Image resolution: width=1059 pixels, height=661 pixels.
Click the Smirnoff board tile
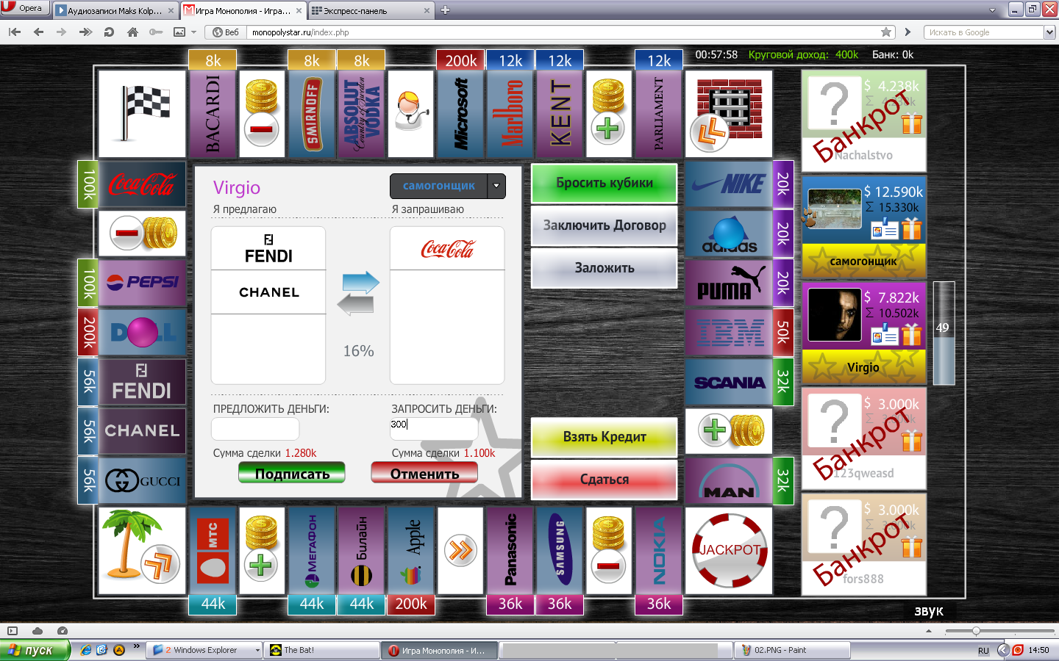pos(311,114)
